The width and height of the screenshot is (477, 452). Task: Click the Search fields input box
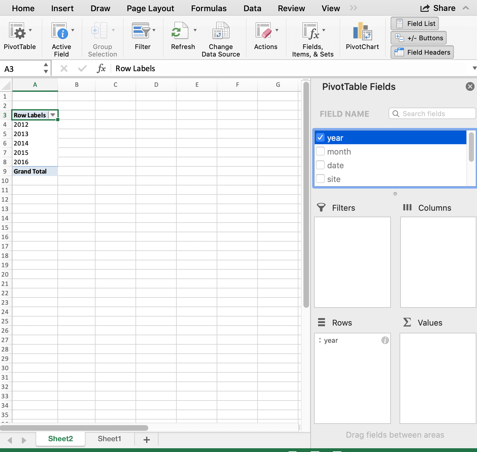(432, 113)
